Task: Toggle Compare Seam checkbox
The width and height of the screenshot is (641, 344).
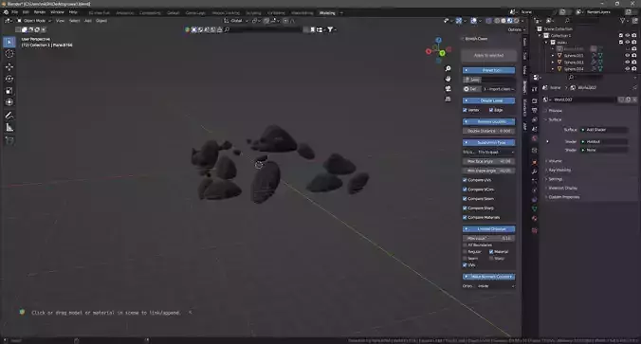Action: pyautogui.click(x=465, y=199)
